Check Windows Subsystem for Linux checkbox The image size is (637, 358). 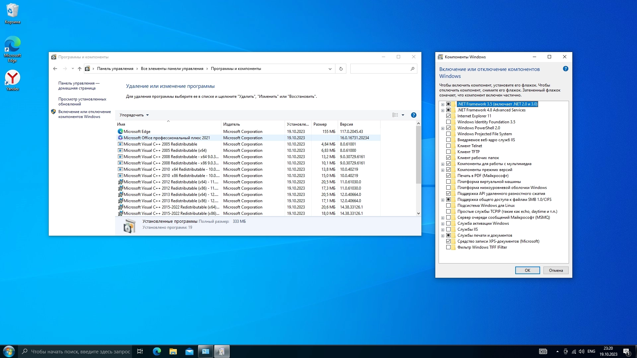coord(448,206)
